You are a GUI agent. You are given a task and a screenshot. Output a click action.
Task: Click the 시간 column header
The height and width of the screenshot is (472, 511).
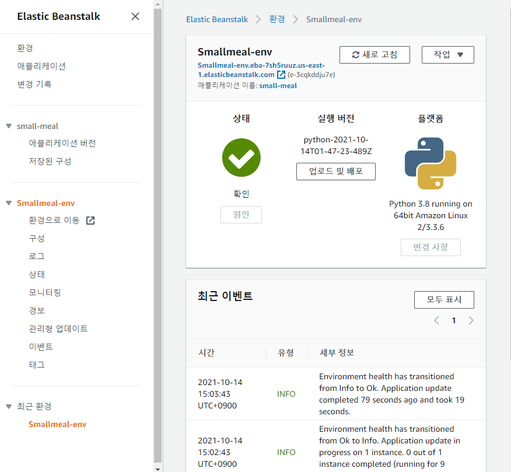coord(206,353)
